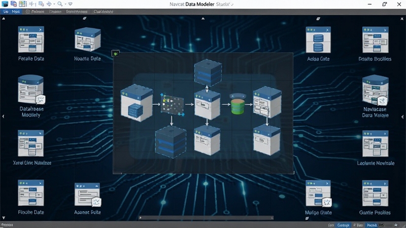Click the window copy toolbar icon

(x=41, y=4)
